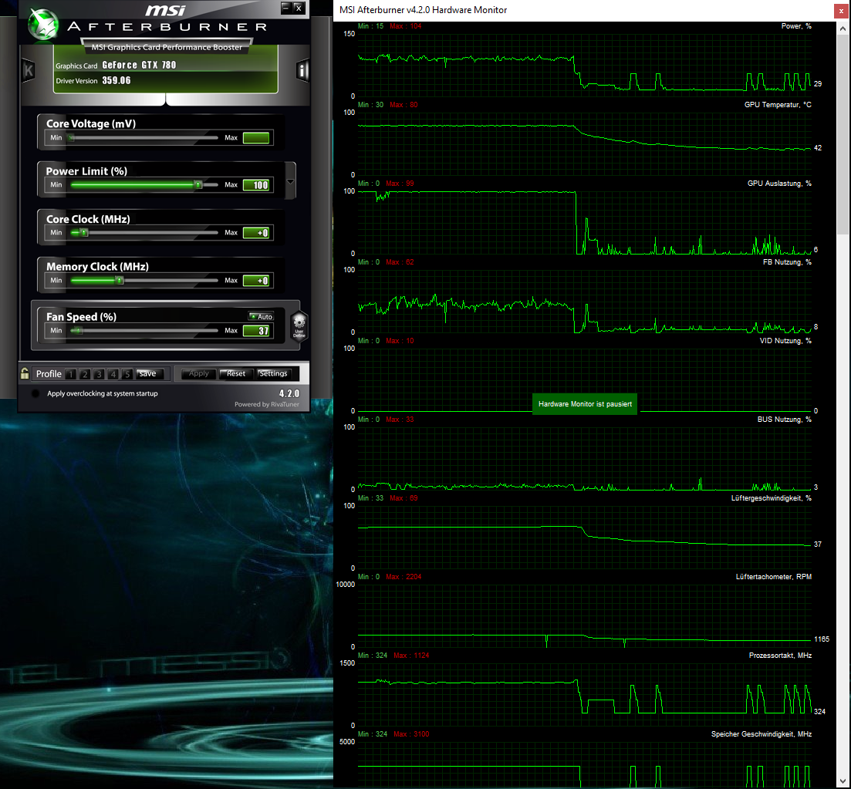Click the Memory Clock slider handle
851x789 pixels.
(120, 281)
